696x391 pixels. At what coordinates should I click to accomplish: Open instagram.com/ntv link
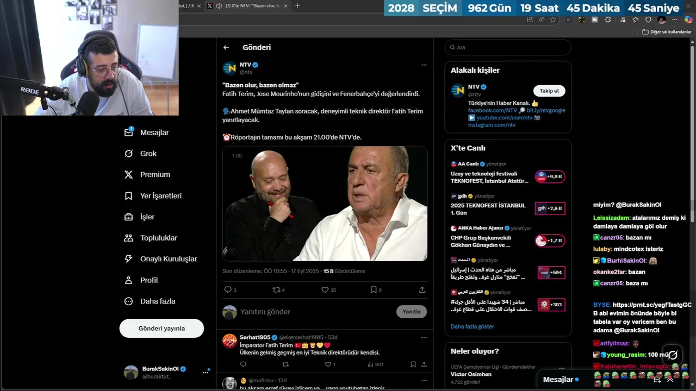(492, 125)
